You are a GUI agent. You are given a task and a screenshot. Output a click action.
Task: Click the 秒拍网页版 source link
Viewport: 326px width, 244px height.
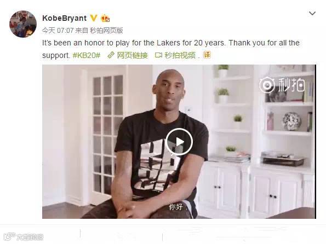point(106,31)
